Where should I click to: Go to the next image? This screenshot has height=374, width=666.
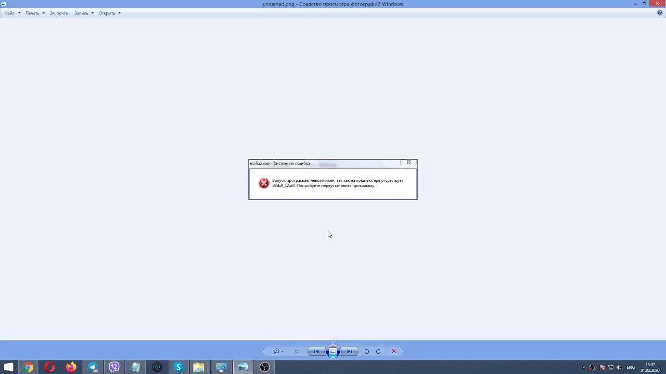(x=350, y=352)
